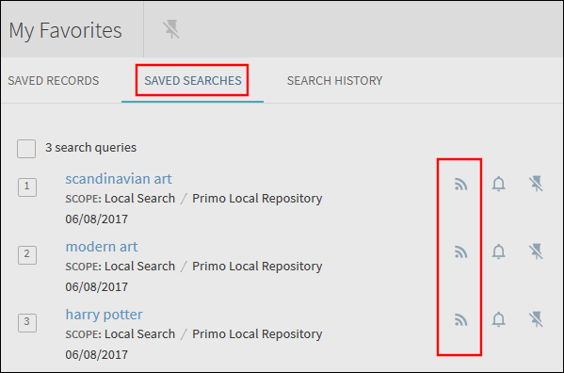Check the select-all search queries checkbox
Viewport: 564px width, 373px height.
point(26,149)
